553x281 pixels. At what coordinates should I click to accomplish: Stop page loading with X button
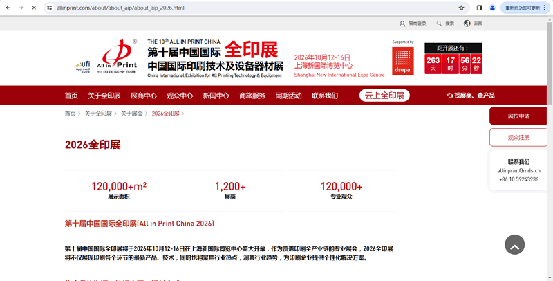33,8
